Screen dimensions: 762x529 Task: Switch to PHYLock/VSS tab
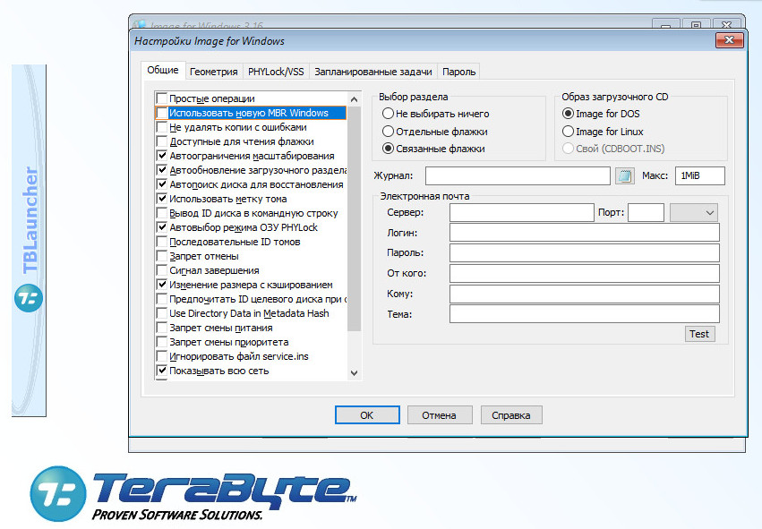tap(276, 72)
